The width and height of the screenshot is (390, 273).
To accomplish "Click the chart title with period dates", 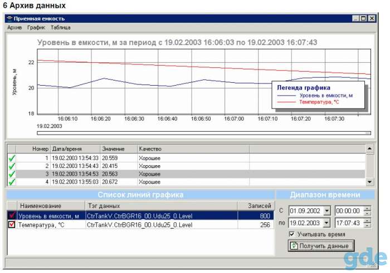I will (x=177, y=42).
